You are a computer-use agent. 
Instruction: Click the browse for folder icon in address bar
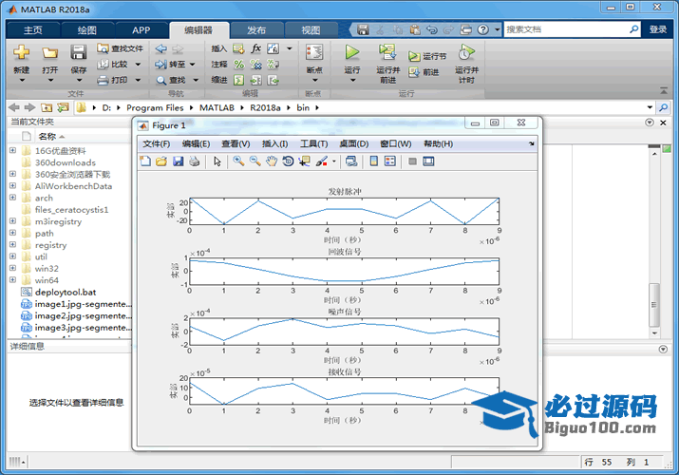[x=63, y=107]
